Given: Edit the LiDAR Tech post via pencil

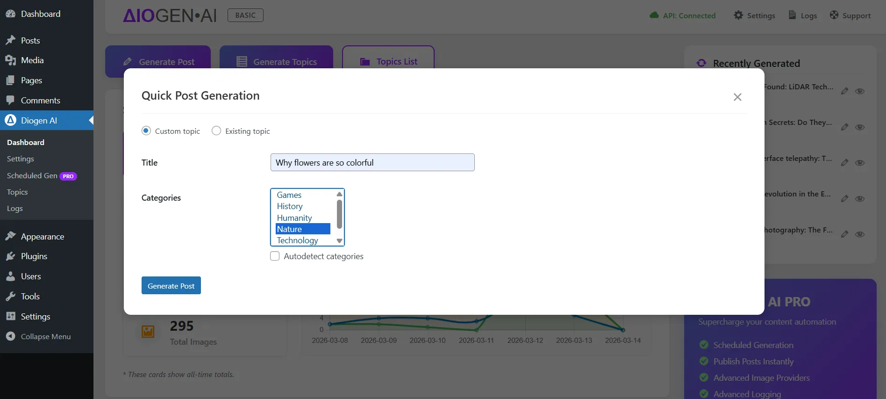Looking at the screenshot, I should 844,91.
